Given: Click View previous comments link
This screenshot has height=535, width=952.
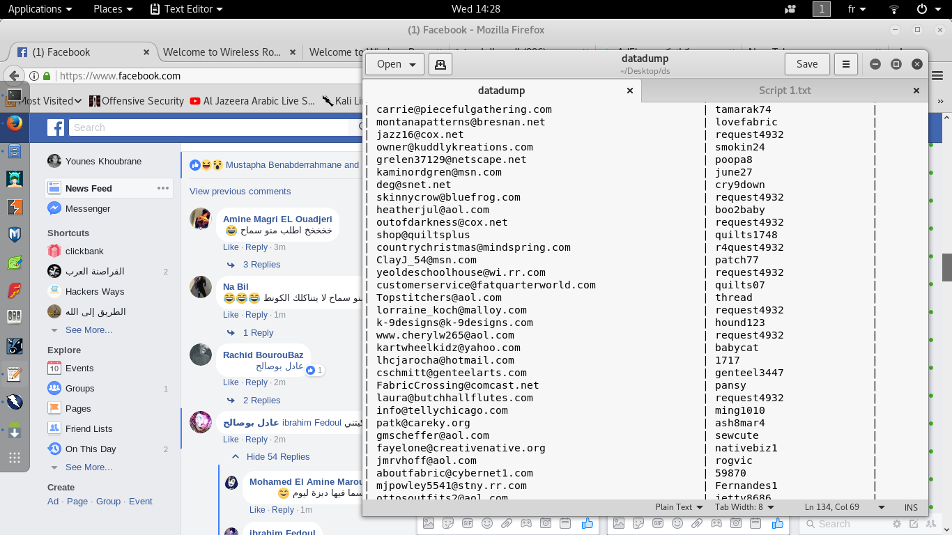Looking at the screenshot, I should [x=240, y=192].
